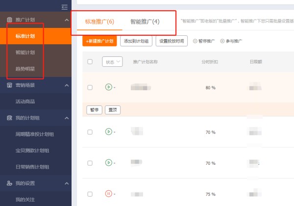Click the 推广计划 clipboard icon

point(9,20)
